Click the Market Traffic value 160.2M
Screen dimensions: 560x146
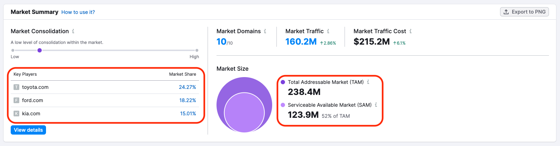point(301,42)
